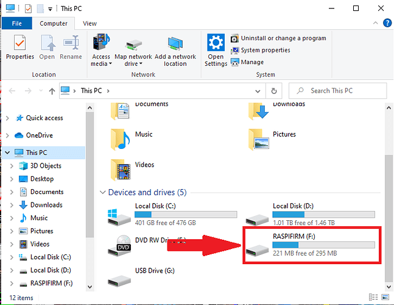Image resolution: width=394 pixels, height=305 pixels.
Task: Click Local Disk (C:) usage bar
Action: (x=186, y=214)
